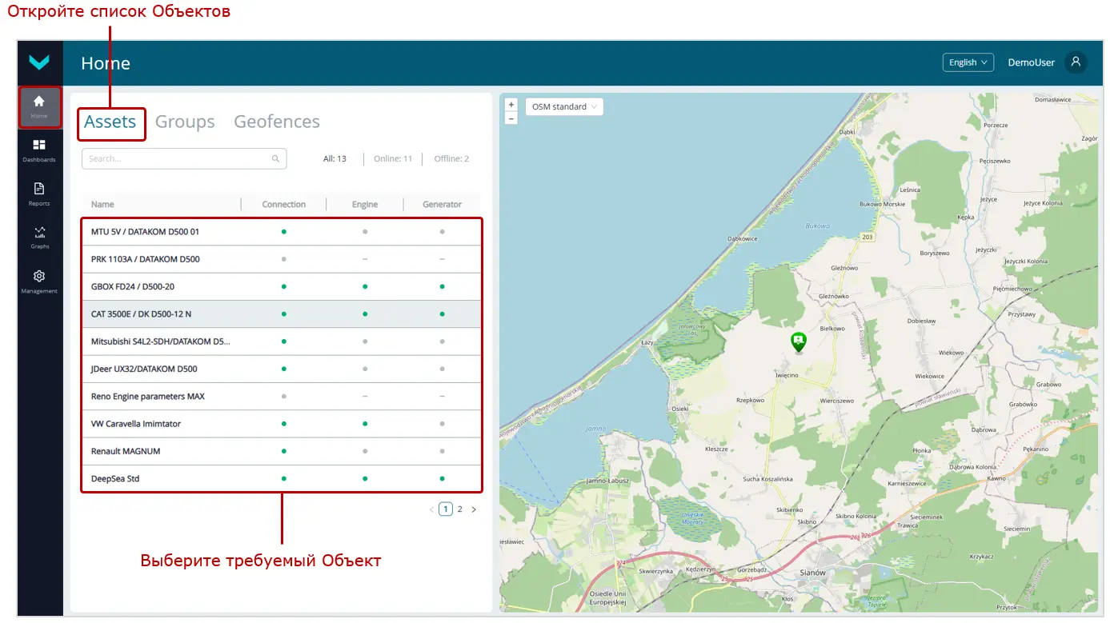Open the Management gear icon
The height and width of the screenshot is (623, 1110).
[x=38, y=280]
